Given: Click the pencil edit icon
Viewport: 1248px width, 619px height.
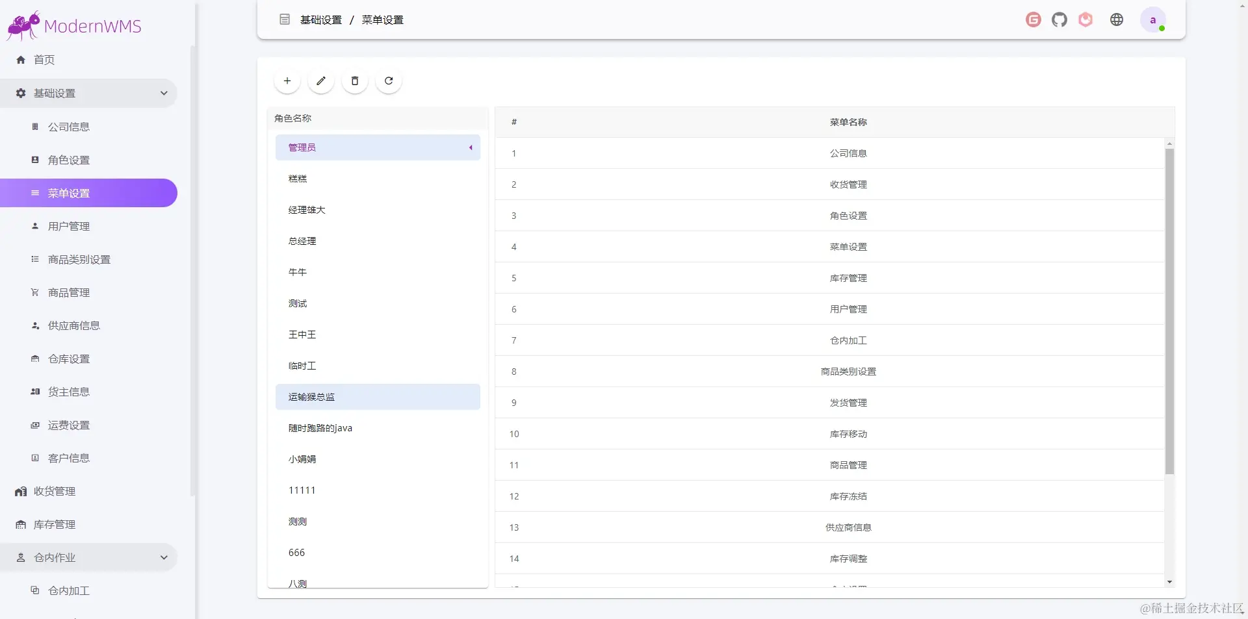Looking at the screenshot, I should coord(321,81).
